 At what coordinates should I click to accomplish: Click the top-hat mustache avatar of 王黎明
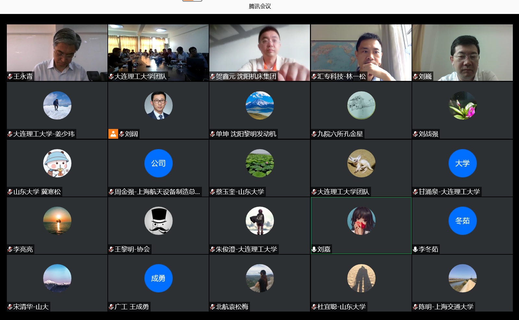point(158,221)
